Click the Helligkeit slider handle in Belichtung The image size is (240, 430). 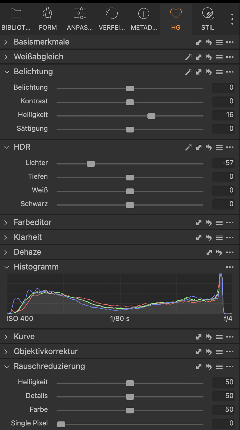point(151,116)
